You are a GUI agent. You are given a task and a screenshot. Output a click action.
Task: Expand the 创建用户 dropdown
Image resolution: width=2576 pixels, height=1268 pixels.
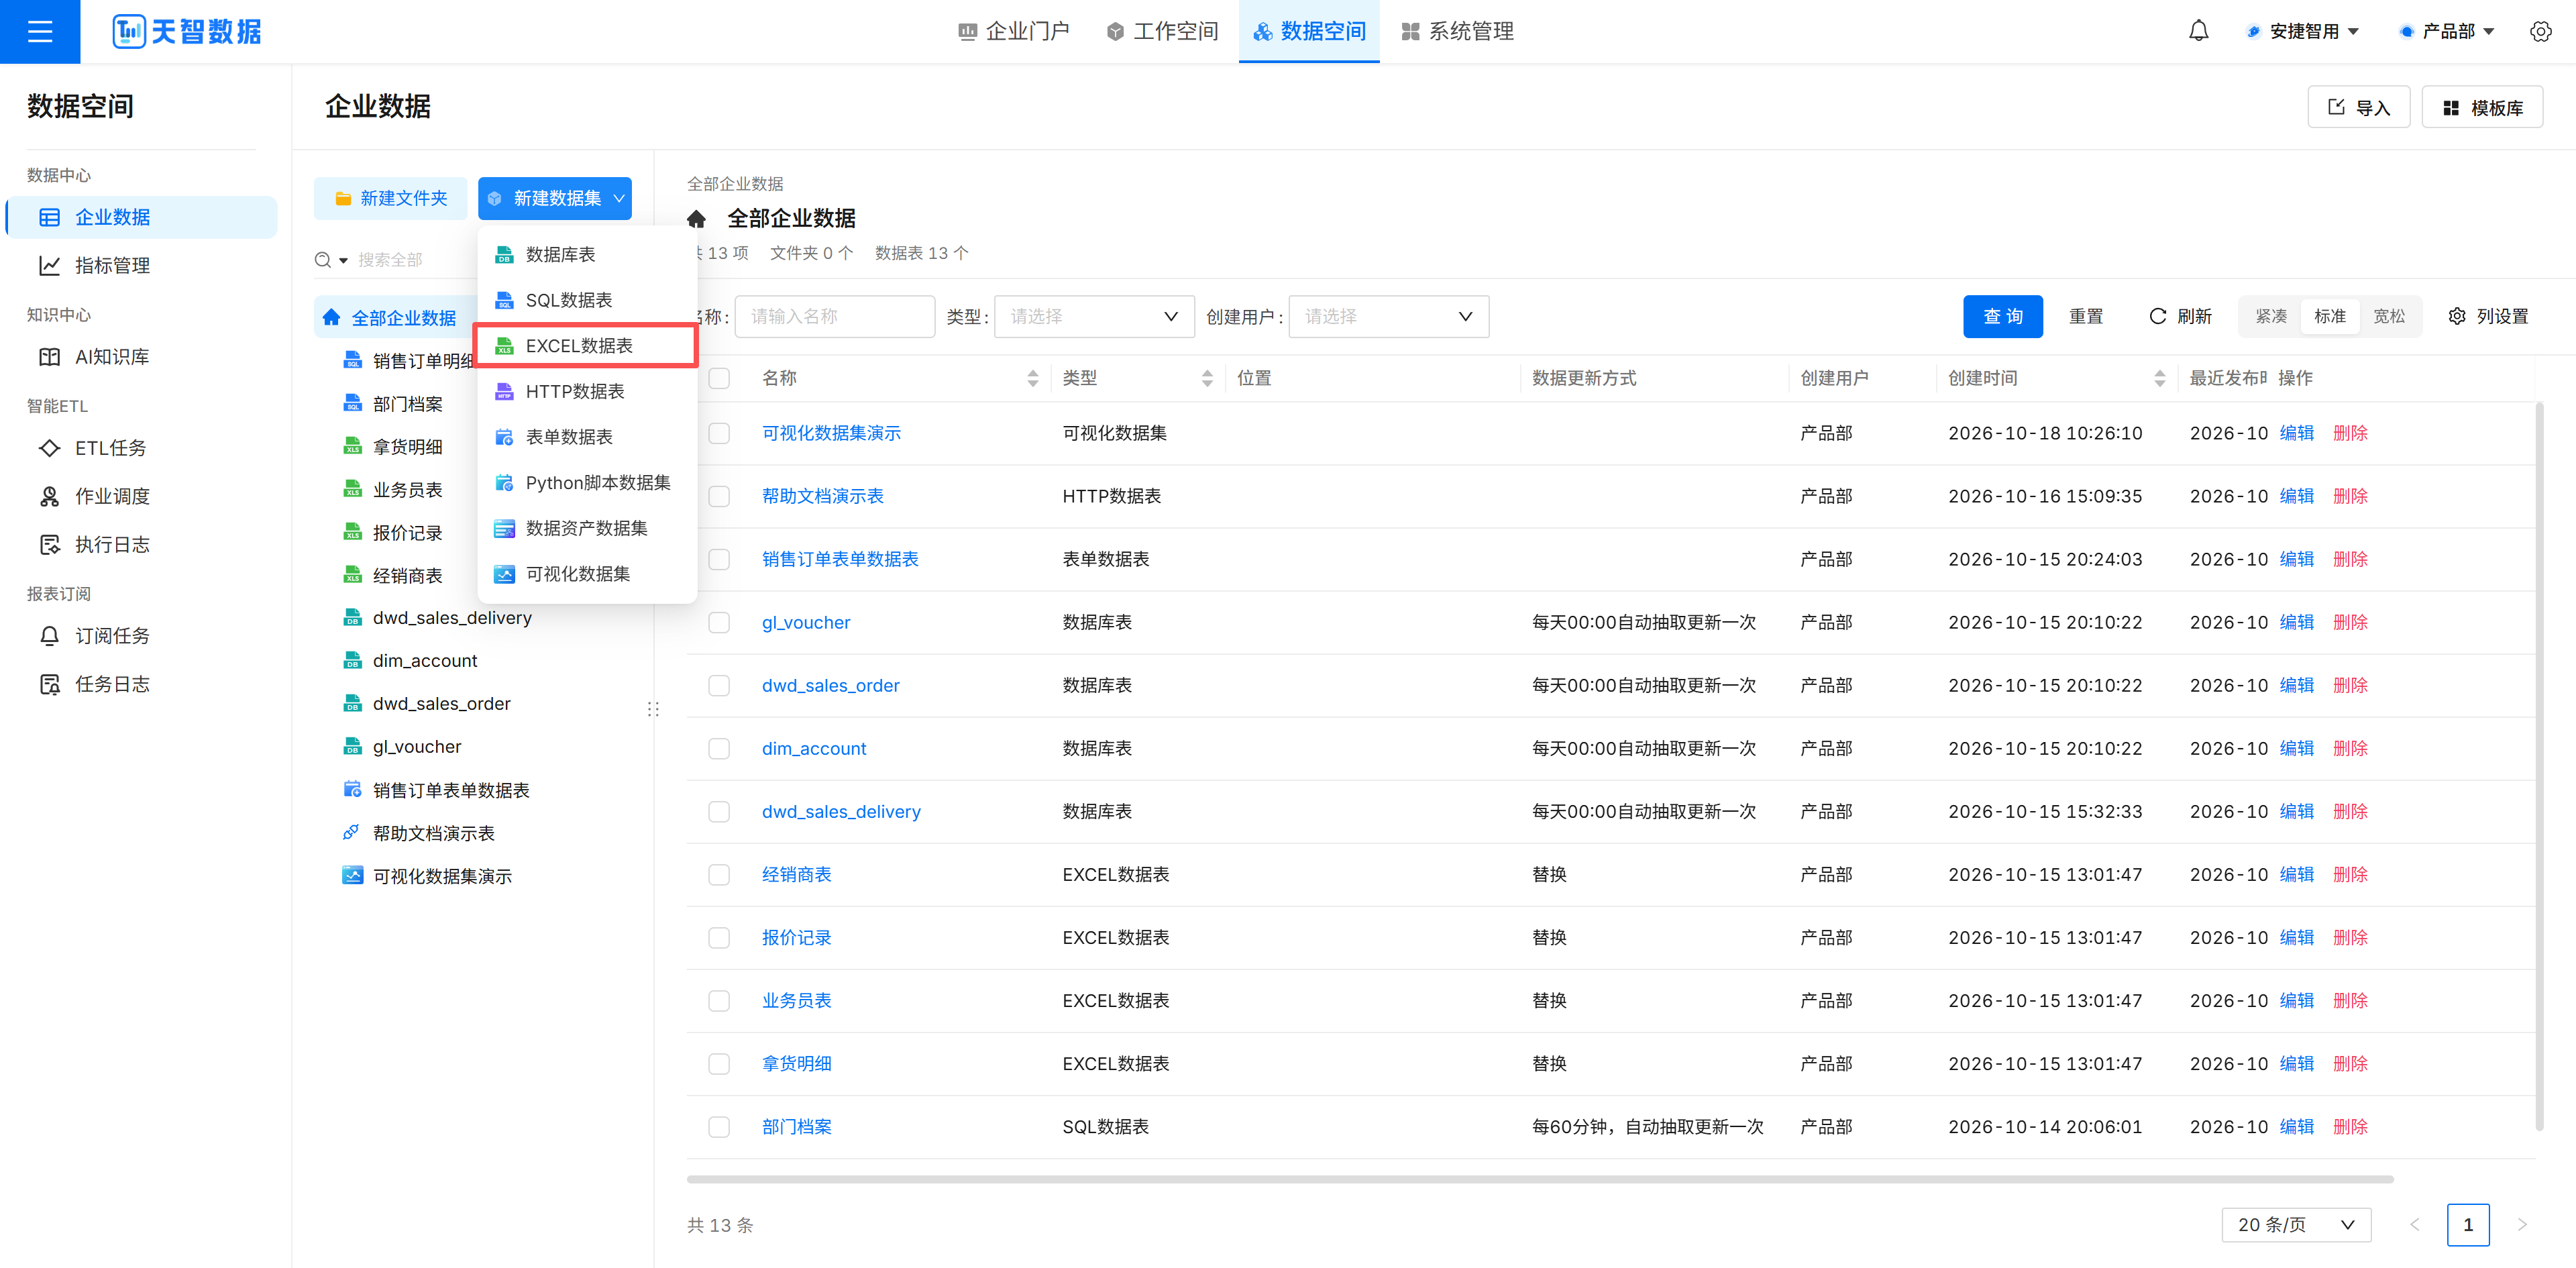pyautogui.click(x=1388, y=316)
